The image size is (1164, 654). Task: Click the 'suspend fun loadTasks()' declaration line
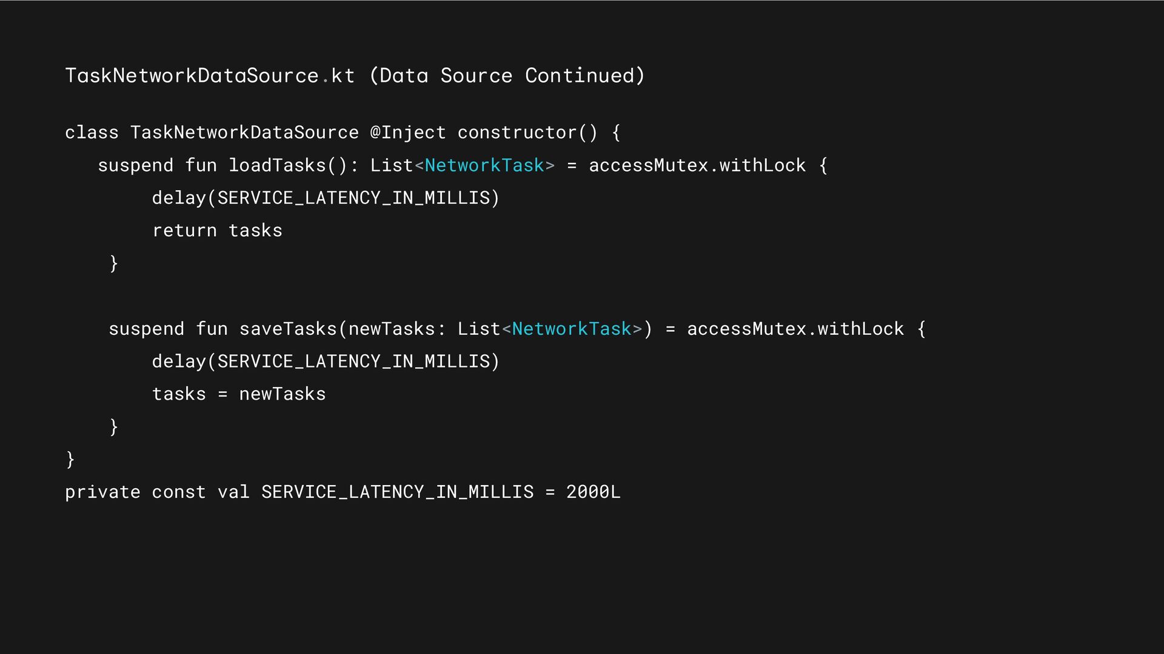[463, 165]
